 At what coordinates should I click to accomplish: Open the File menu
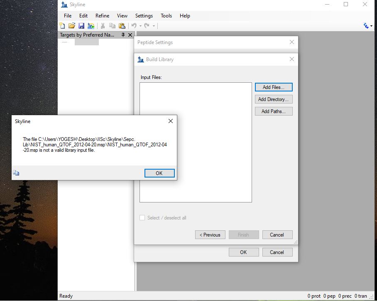pyautogui.click(x=68, y=16)
